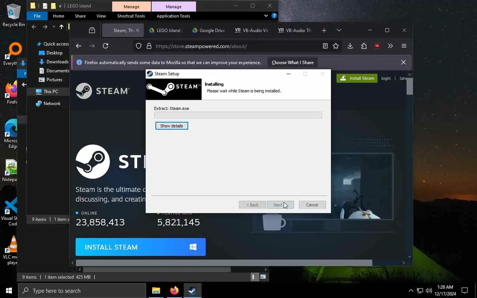Click the green Install Steam button

pyautogui.click(x=357, y=78)
